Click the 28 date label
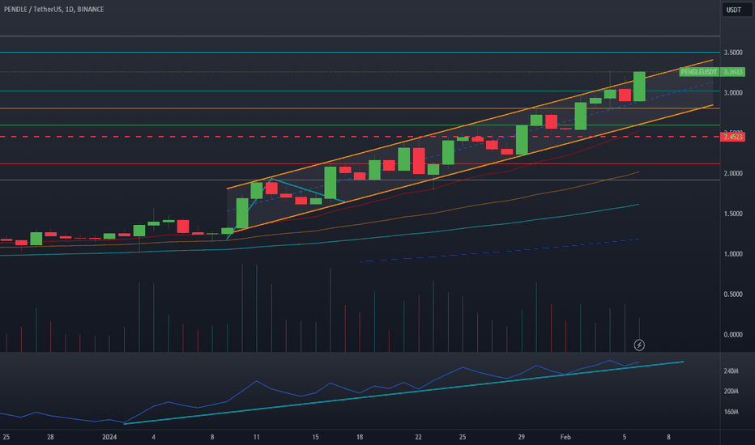Viewport: 755px width, 445px height. coord(50,437)
